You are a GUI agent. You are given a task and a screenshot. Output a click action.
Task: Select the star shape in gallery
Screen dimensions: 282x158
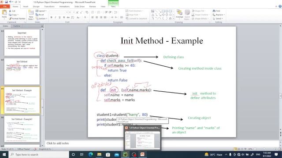pos(171,18)
